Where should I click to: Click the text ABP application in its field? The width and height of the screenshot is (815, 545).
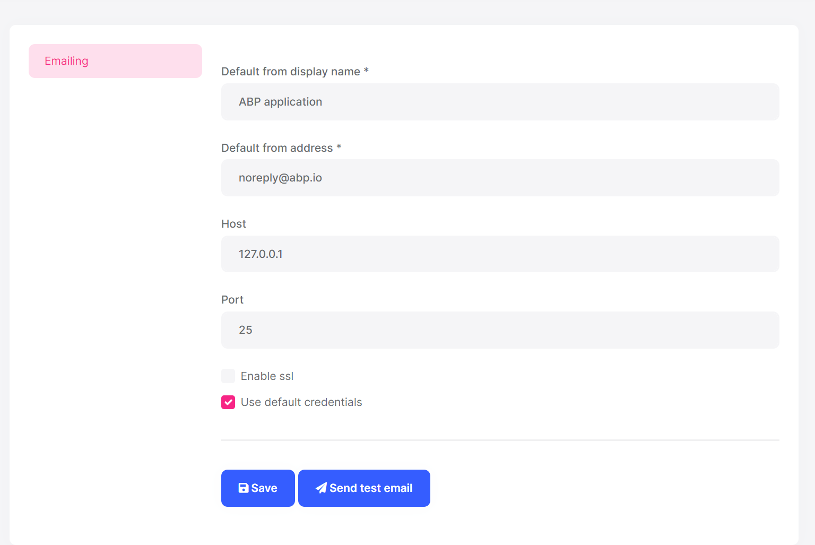pyautogui.click(x=280, y=101)
